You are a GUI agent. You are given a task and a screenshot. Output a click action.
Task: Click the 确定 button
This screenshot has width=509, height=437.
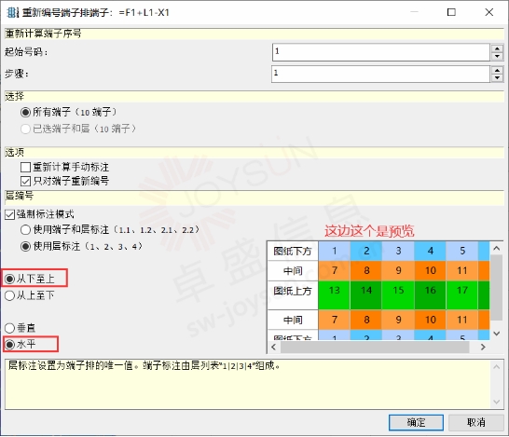click(x=416, y=422)
